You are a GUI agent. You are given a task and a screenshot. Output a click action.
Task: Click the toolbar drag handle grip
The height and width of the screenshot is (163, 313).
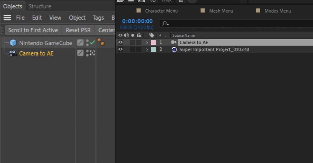pyautogui.click(x=2, y=30)
